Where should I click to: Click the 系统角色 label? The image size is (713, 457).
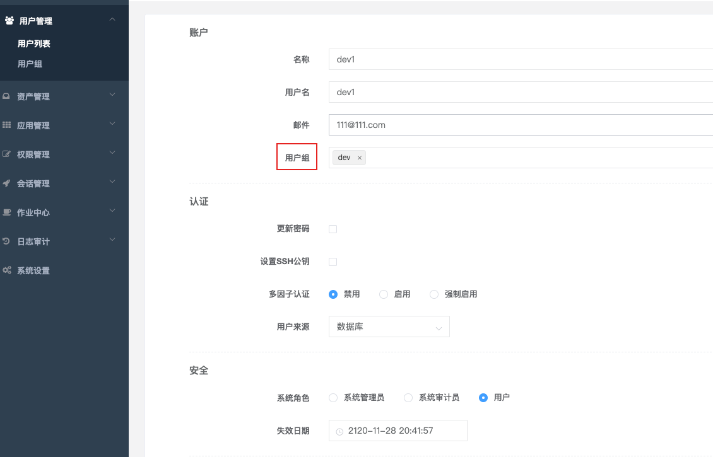pyautogui.click(x=293, y=398)
